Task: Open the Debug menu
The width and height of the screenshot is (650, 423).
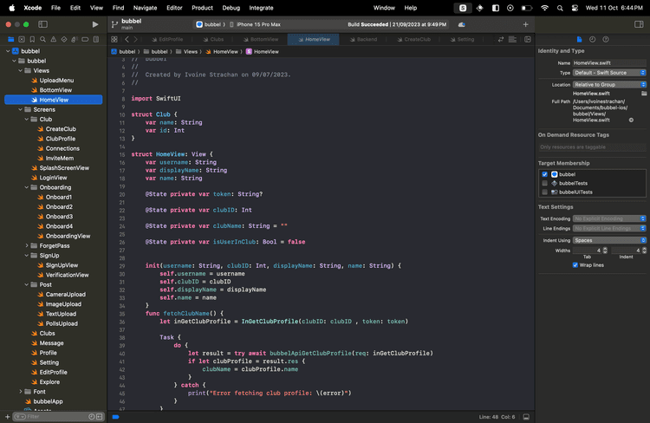Action: 231,8
